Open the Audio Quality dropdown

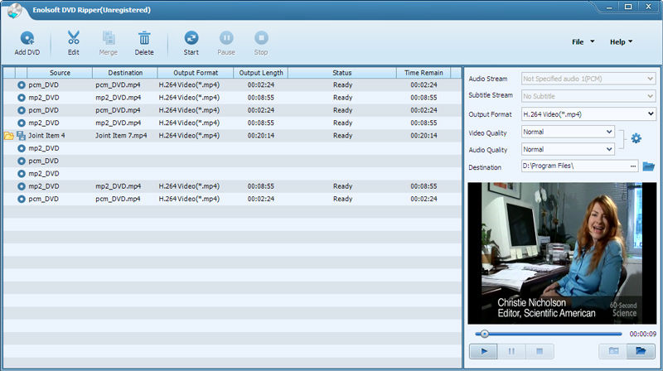(568, 149)
